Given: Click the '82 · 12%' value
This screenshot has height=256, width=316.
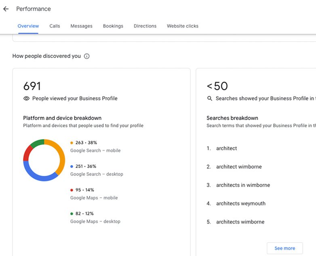Looking at the screenshot, I should [x=84, y=213].
